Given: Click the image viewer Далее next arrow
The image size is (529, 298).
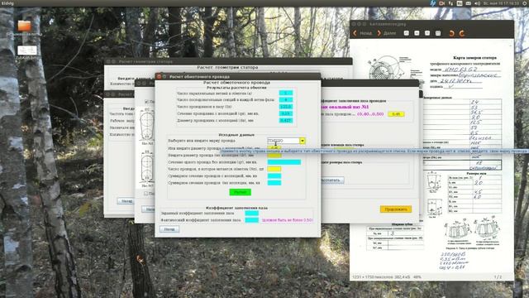Looking at the screenshot, I should click(386, 33).
